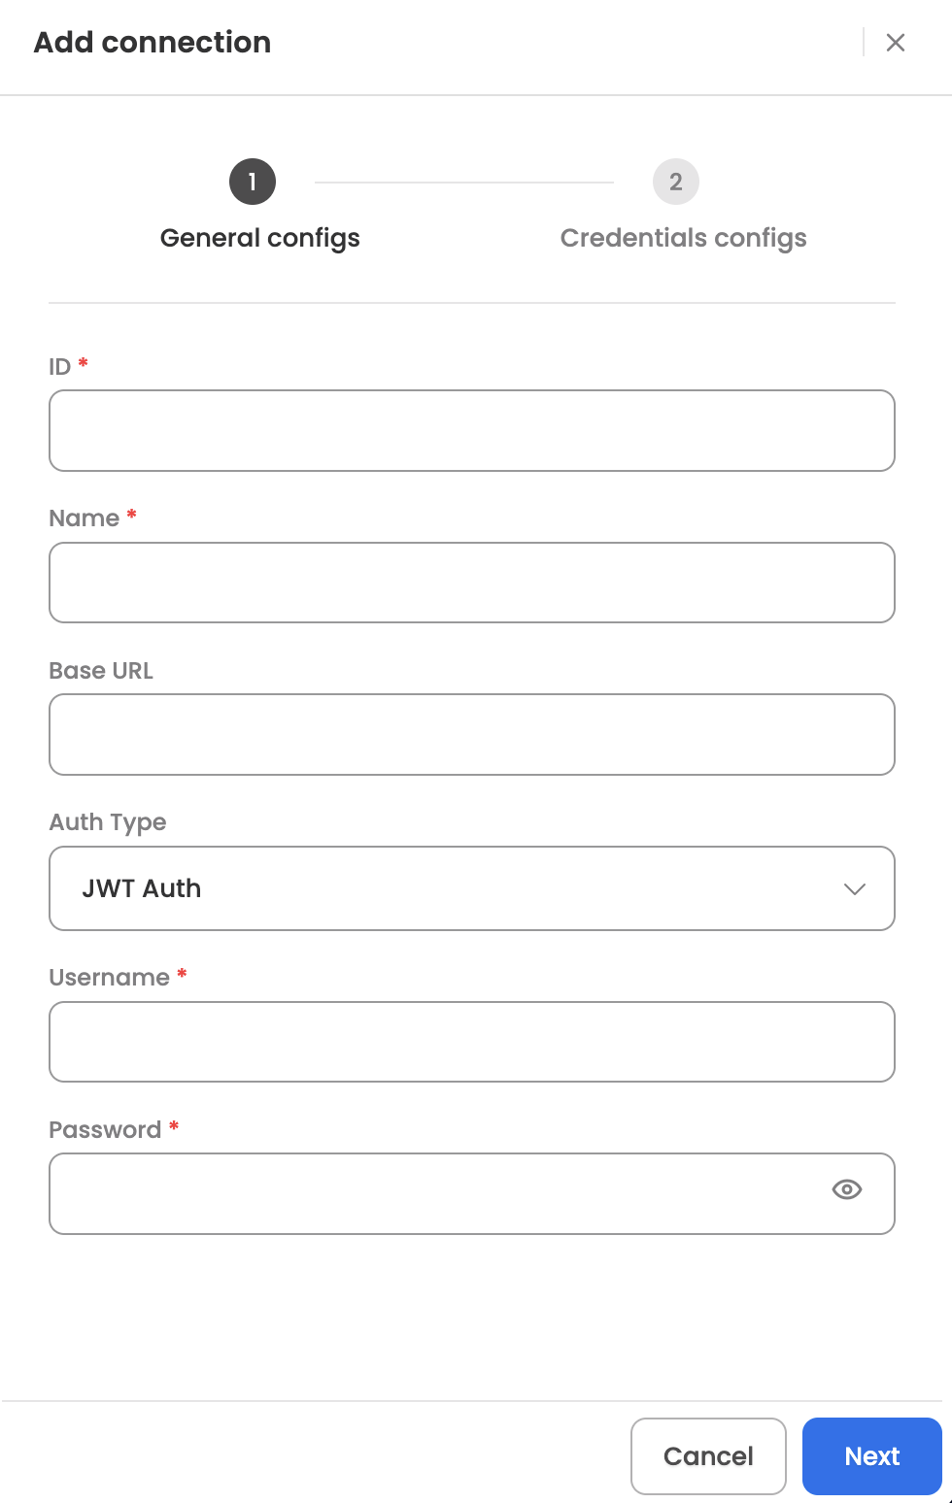Expand the Auth Type dropdown chevron
Image resolution: width=952 pixels, height=1503 pixels.
855,888
